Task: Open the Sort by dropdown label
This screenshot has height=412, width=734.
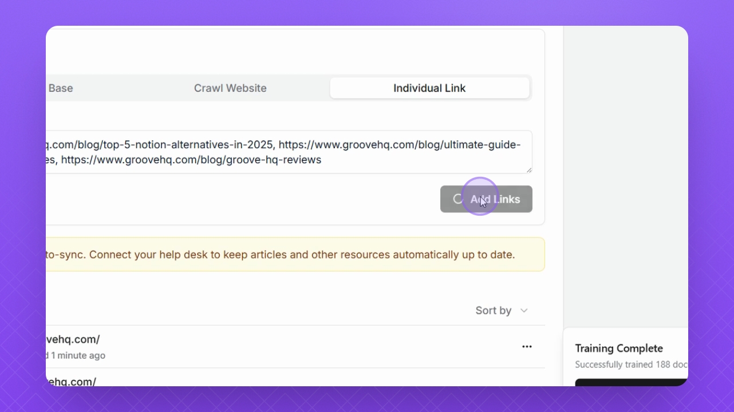Action: pos(493,311)
